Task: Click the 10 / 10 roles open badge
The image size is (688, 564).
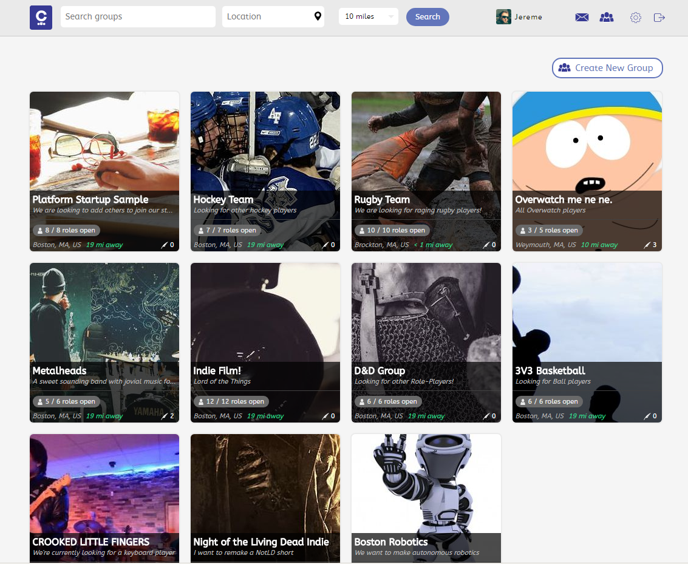Action: [x=392, y=230]
